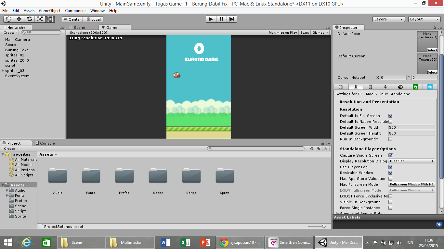The image size is (444, 249).
Task: Open the Fonts folder thumbnail in Assets
Action: pos(91,176)
